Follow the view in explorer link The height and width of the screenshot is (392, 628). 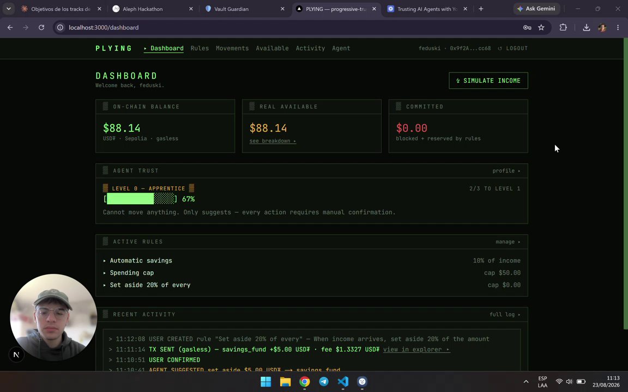pos(416,349)
